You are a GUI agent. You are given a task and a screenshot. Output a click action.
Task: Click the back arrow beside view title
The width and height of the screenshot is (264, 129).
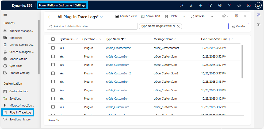(49, 17)
